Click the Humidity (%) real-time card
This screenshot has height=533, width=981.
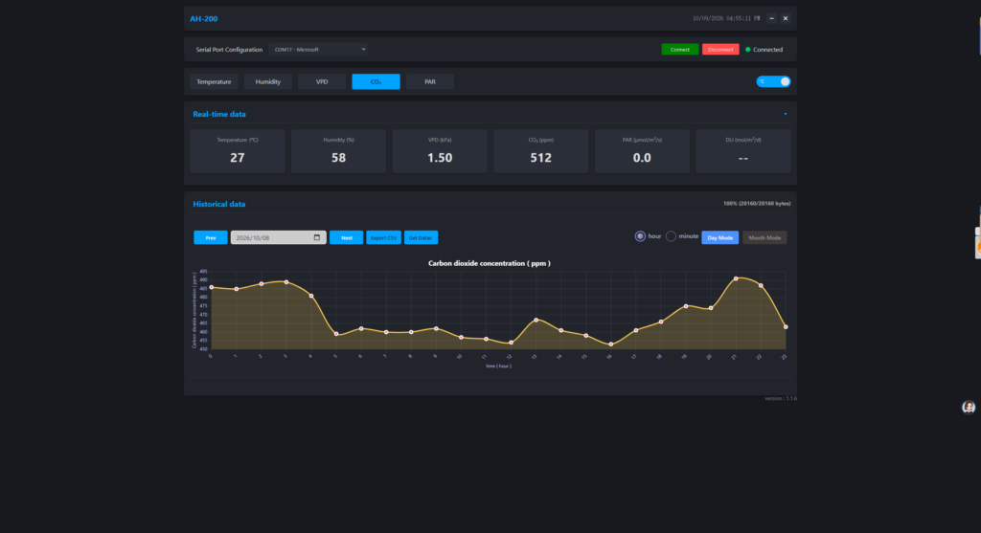tap(338, 151)
